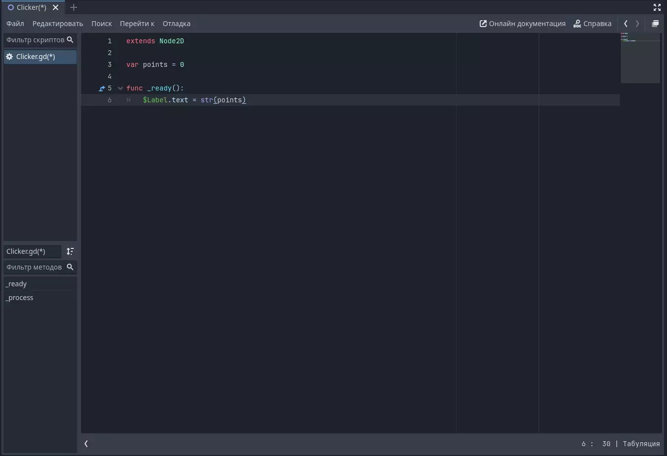Open the Отладка menu
The width and height of the screenshot is (667, 456).
tap(176, 24)
